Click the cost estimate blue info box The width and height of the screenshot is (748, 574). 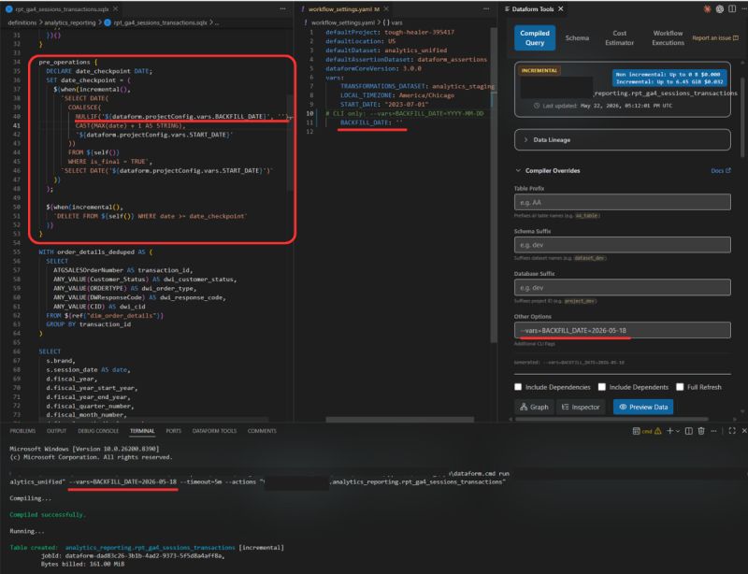(669, 78)
